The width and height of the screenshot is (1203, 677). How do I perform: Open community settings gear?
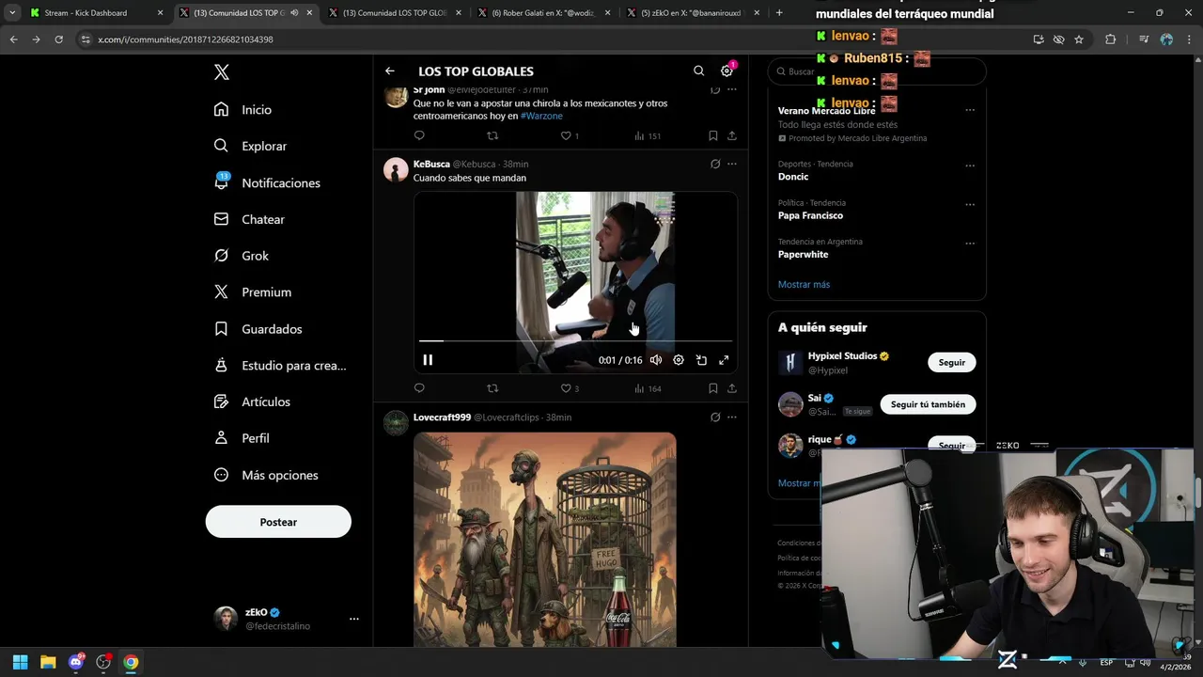[726, 71]
